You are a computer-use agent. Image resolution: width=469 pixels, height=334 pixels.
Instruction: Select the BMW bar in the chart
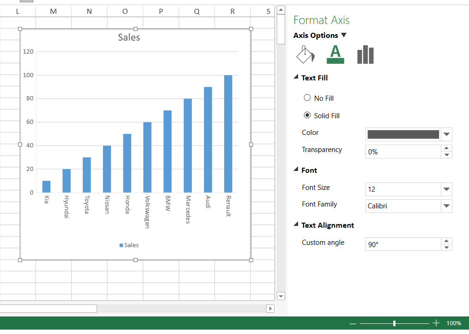(167, 152)
